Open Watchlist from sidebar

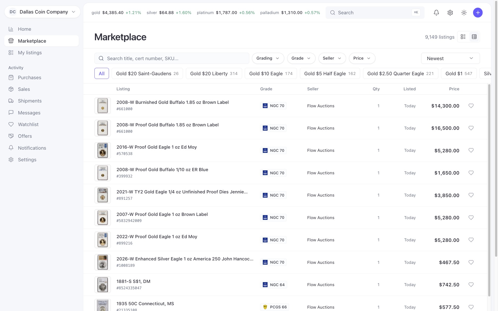click(x=41, y=125)
